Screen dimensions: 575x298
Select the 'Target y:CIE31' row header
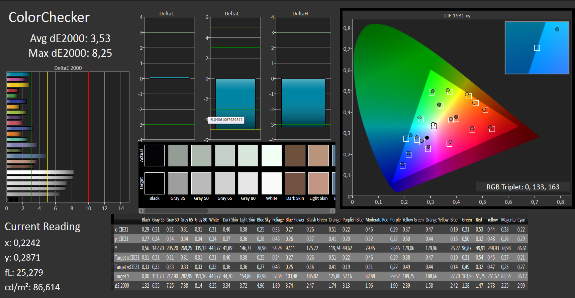[127, 267]
